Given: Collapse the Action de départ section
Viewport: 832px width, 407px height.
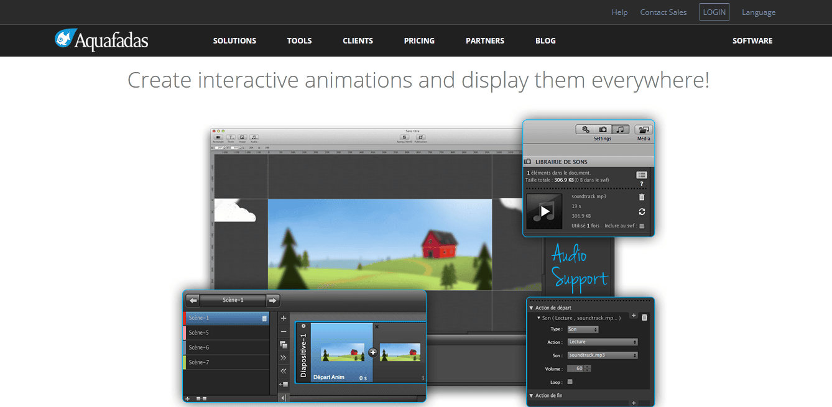Looking at the screenshot, I should tap(531, 308).
